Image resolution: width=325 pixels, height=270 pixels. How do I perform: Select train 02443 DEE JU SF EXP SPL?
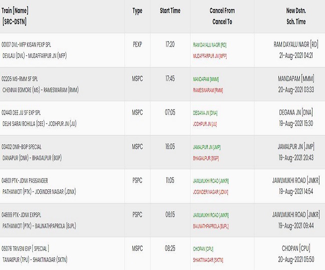(21, 113)
